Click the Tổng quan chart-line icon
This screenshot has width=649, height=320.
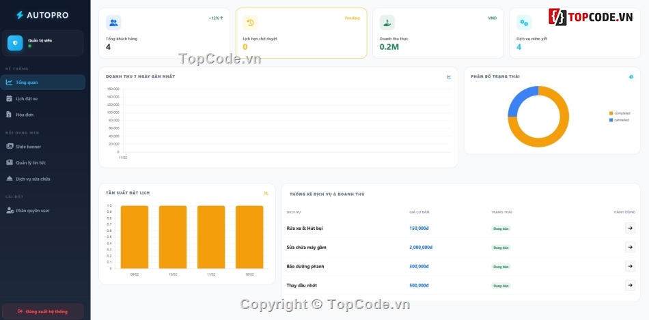(9, 83)
